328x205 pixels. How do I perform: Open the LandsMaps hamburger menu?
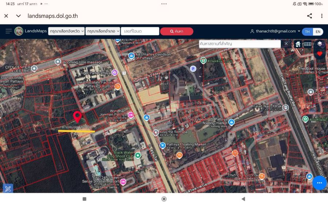[x=8, y=31]
